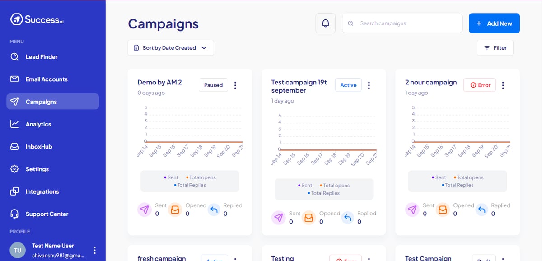Click the Add New button
The width and height of the screenshot is (542, 261).
point(494,23)
